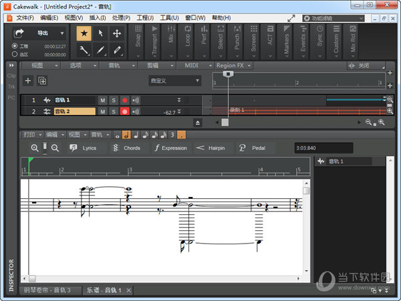Zoom out the staff view
This screenshot has height=301, width=401.
[x=55, y=147]
